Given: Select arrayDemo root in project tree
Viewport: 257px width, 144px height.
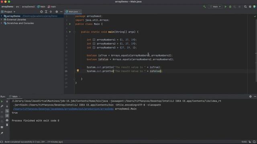Looking at the screenshot, I should [x=14, y=16].
